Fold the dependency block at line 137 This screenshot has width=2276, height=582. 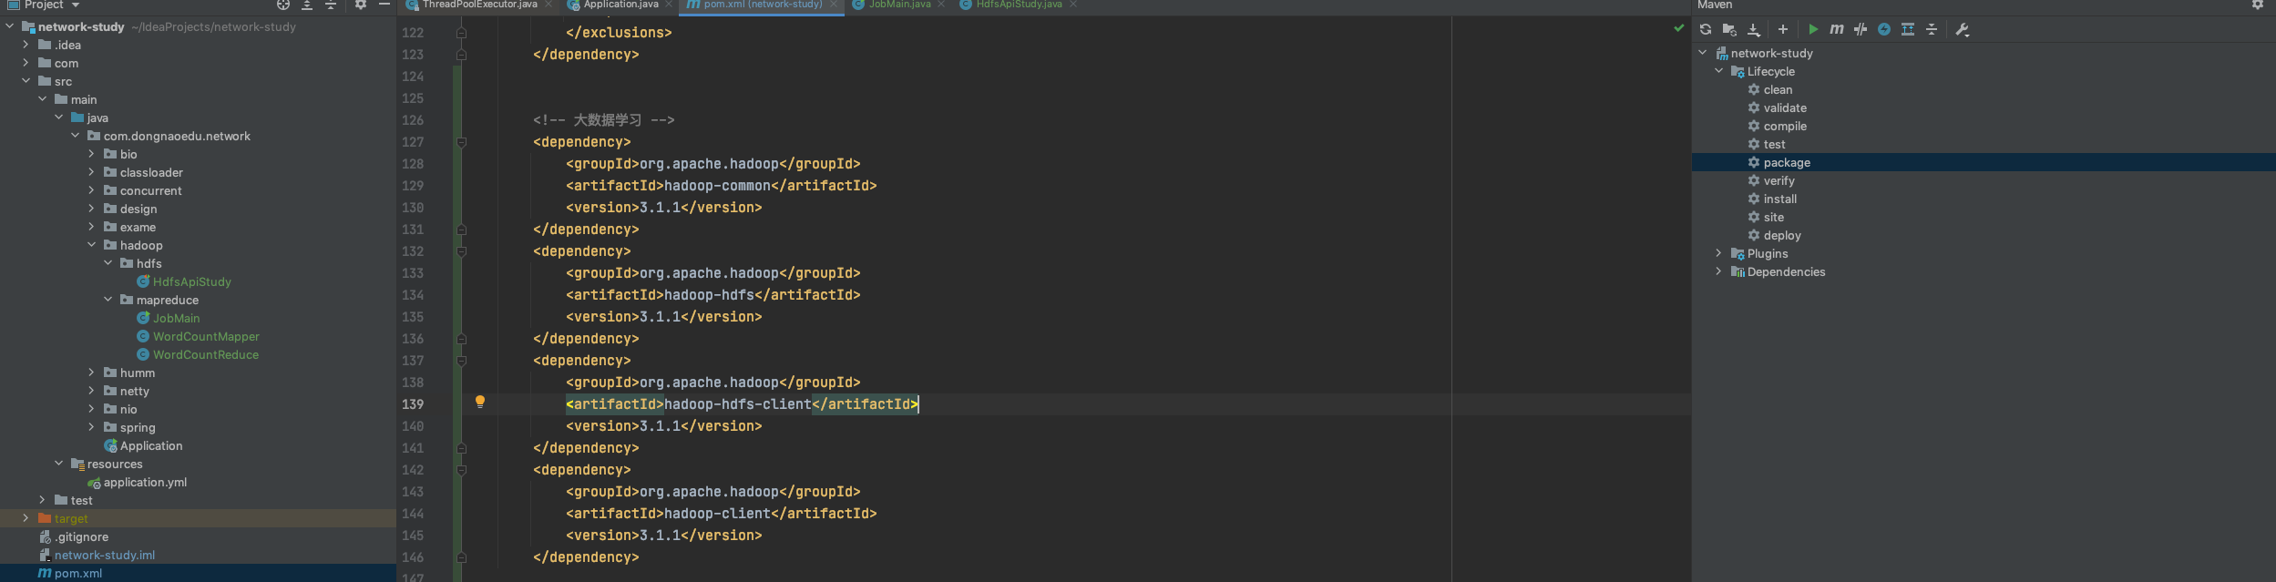click(x=462, y=361)
